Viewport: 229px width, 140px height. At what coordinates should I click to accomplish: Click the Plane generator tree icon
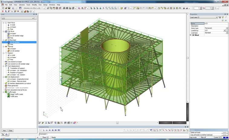click(5, 85)
